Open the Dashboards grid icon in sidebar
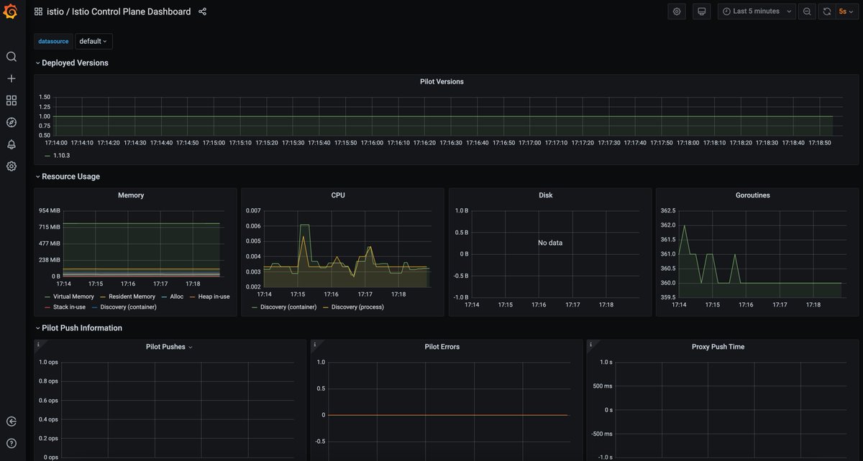The height and width of the screenshot is (461, 863). [x=11, y=101]
